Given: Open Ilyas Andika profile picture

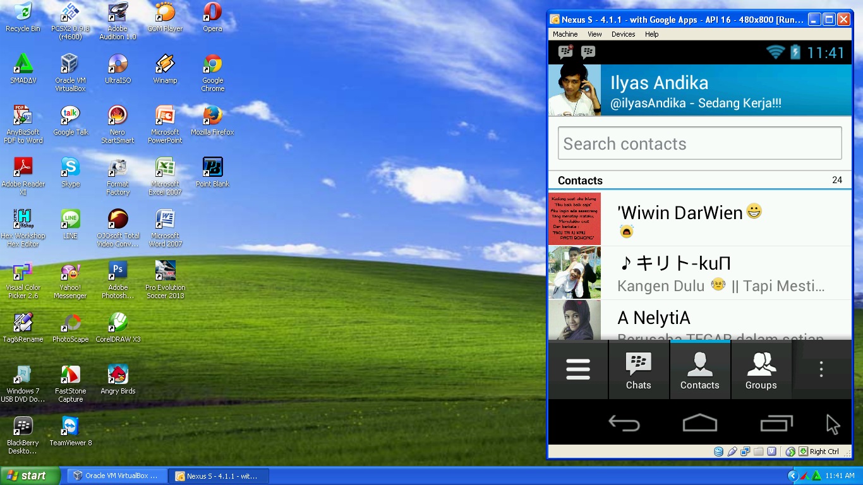Looking at the screenshot, I should pos(574,90).
